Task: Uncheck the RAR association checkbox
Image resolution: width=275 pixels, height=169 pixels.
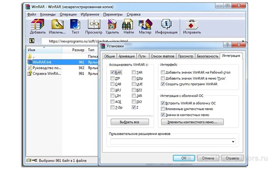Action: pos(113,72)
